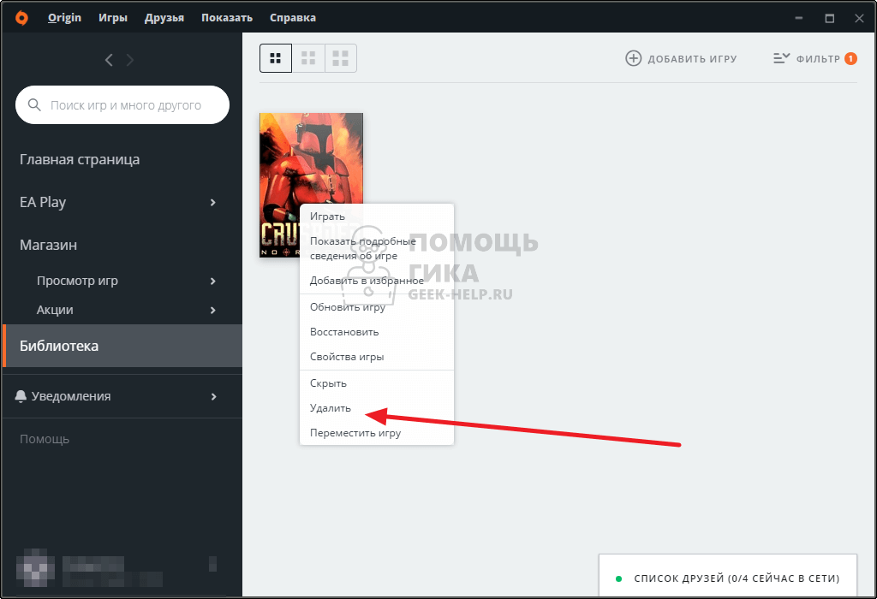Close the Origin window
The height and width of the screenshot is (599, 877).
[x=859, y=18]
